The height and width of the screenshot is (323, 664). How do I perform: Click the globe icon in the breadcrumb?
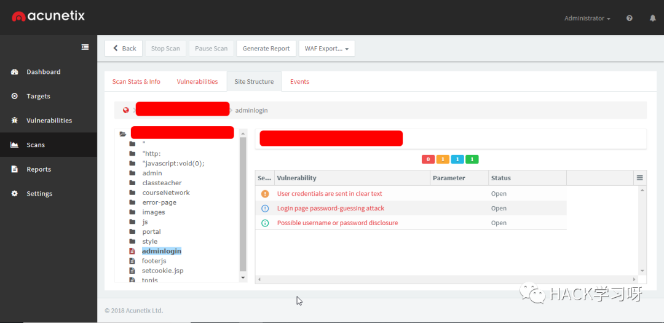[x=126, y=110]
